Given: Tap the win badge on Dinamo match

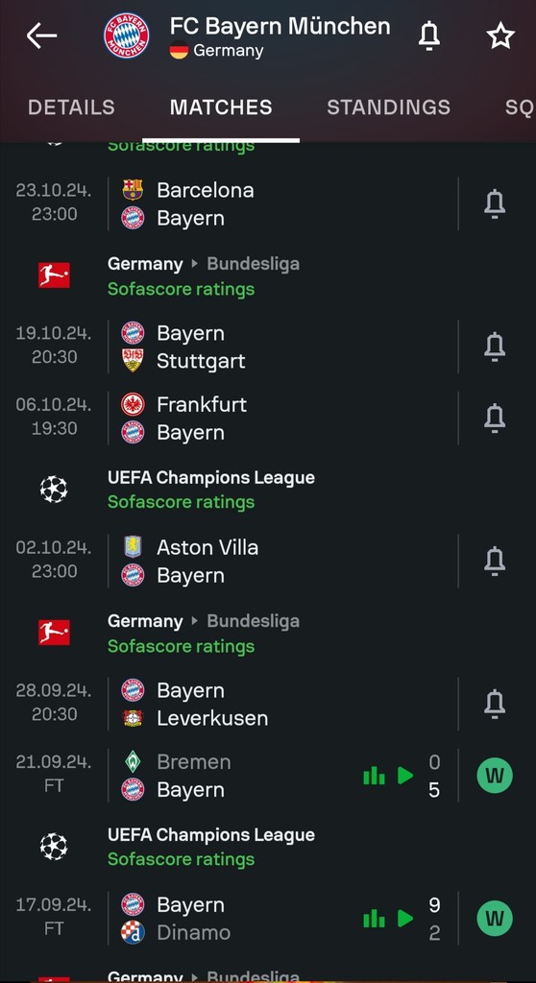Looking at the screenshot, I should pos(495,919).
